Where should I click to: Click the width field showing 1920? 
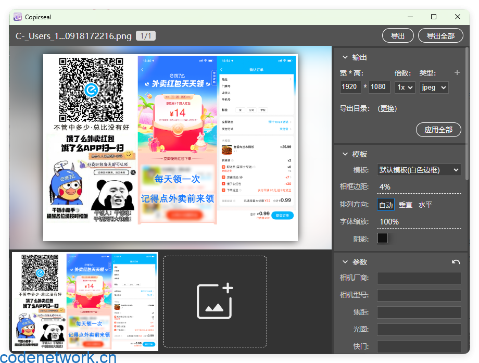tap(350, 87)
